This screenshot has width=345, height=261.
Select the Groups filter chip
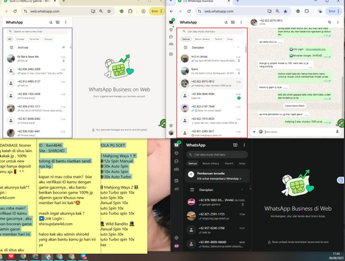pos(48,39)
